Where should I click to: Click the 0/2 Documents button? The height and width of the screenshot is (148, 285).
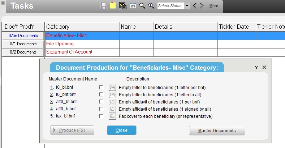pyautogui.click(x=23, y=52)
